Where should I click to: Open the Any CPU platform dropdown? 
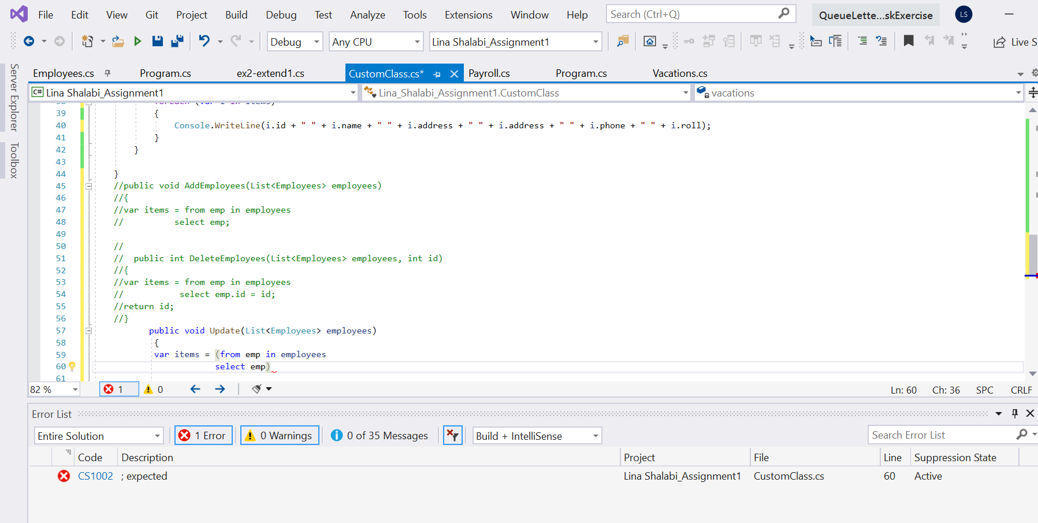click(377, 42)
